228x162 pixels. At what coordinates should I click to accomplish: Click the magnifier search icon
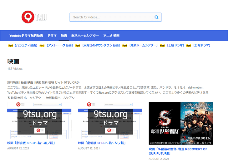coord(156,17)
